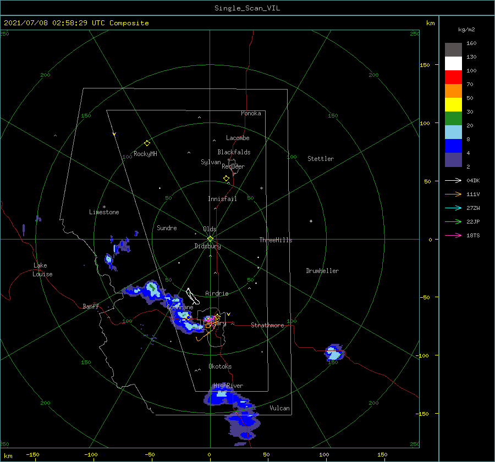Click the light blue 8-20 legend swatch

tap(453, 132)
